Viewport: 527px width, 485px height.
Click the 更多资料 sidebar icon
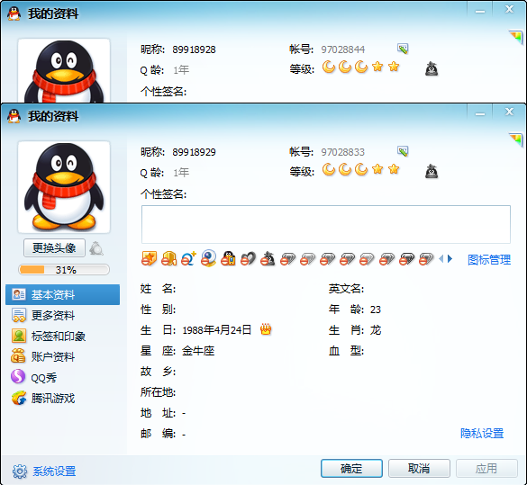[x=19, y=315]
